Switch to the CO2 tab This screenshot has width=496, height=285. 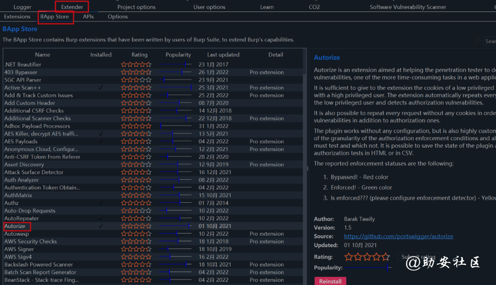click(x=314, y=7)
